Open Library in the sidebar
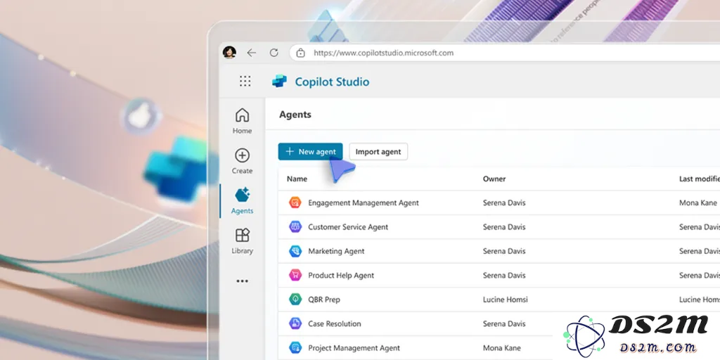Screen dimensions: 720x360 (242, 241)
